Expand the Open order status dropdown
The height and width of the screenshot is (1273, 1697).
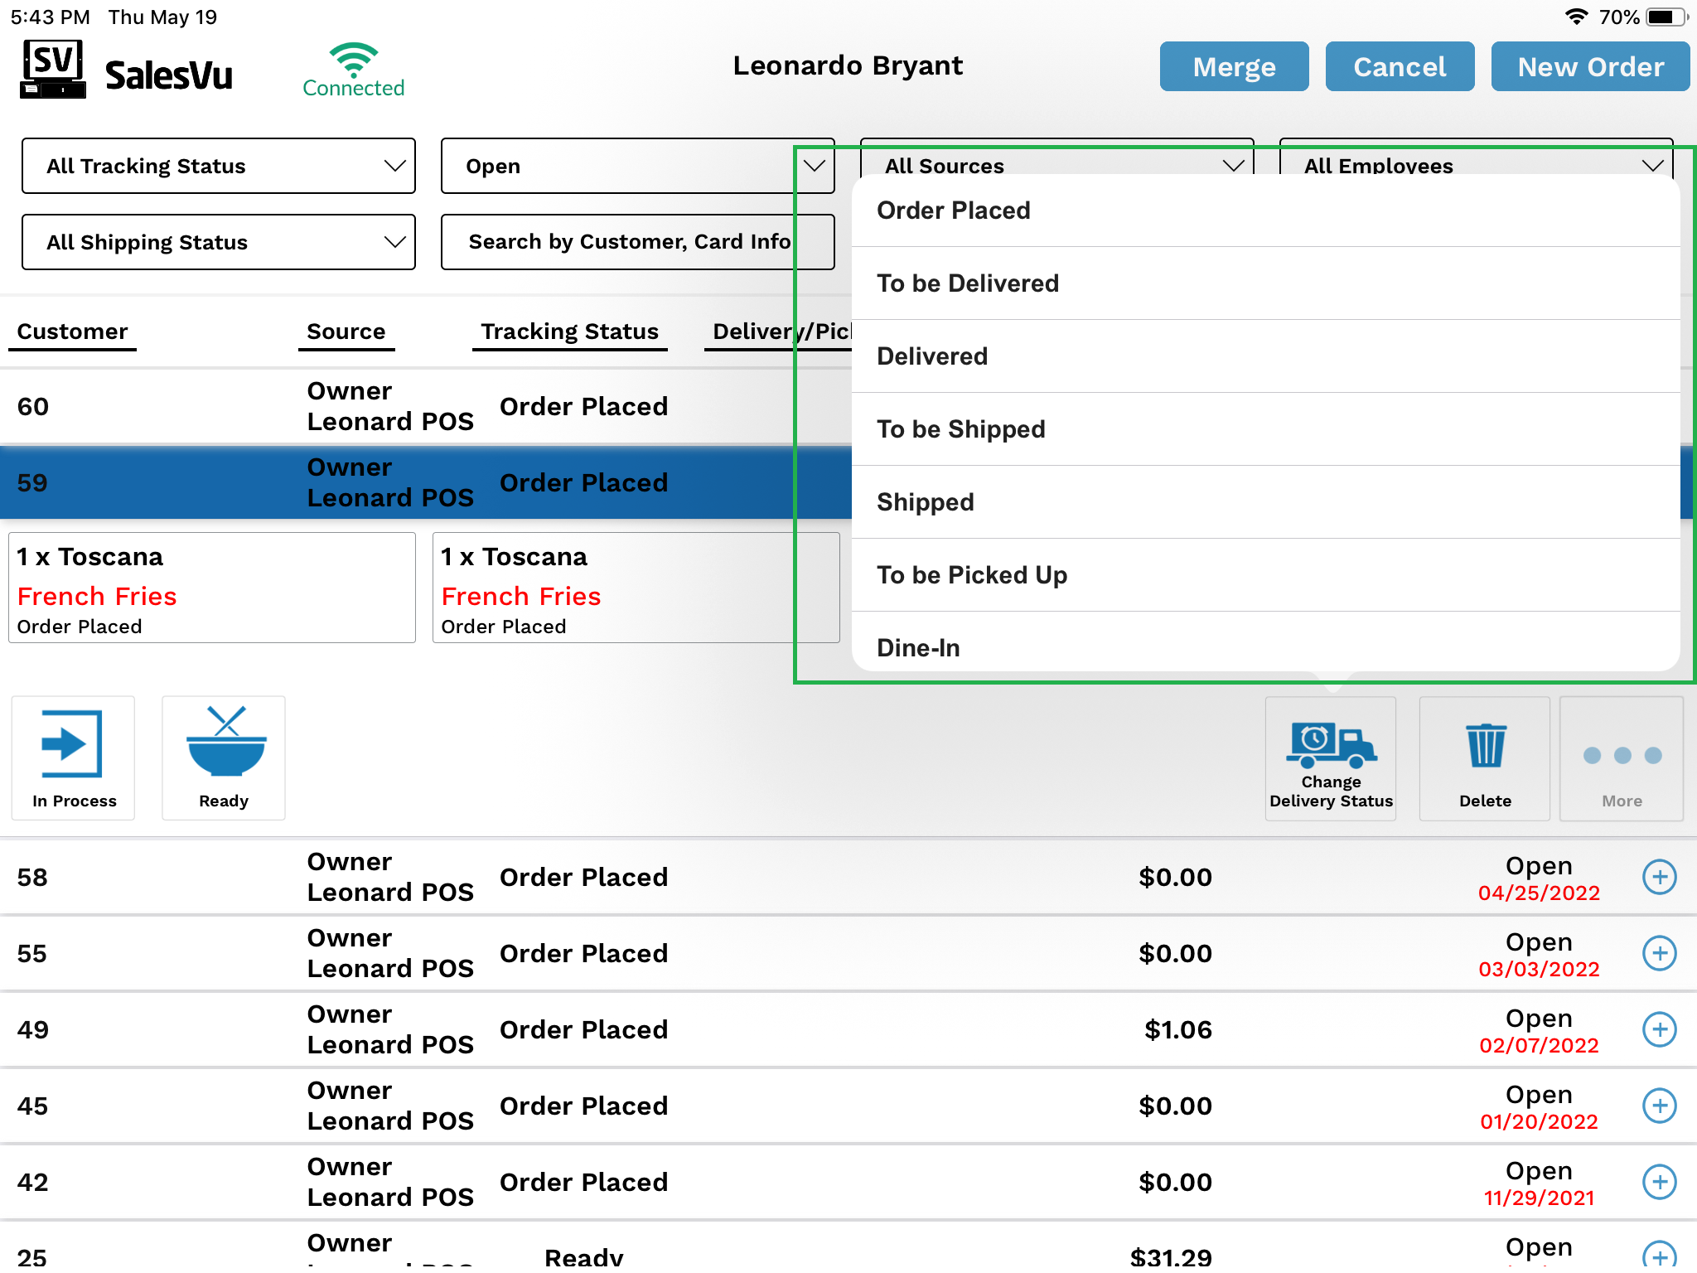pyautogui.click(x=636, y=166)
